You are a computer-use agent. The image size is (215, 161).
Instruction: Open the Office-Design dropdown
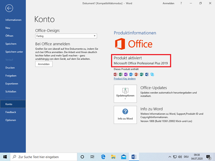coord(66,36)
